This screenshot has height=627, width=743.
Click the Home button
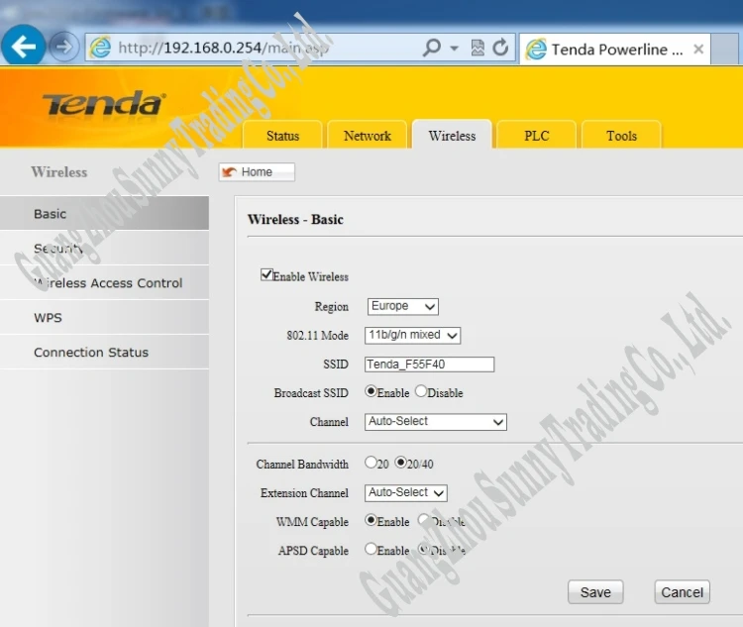click(257, 172)
